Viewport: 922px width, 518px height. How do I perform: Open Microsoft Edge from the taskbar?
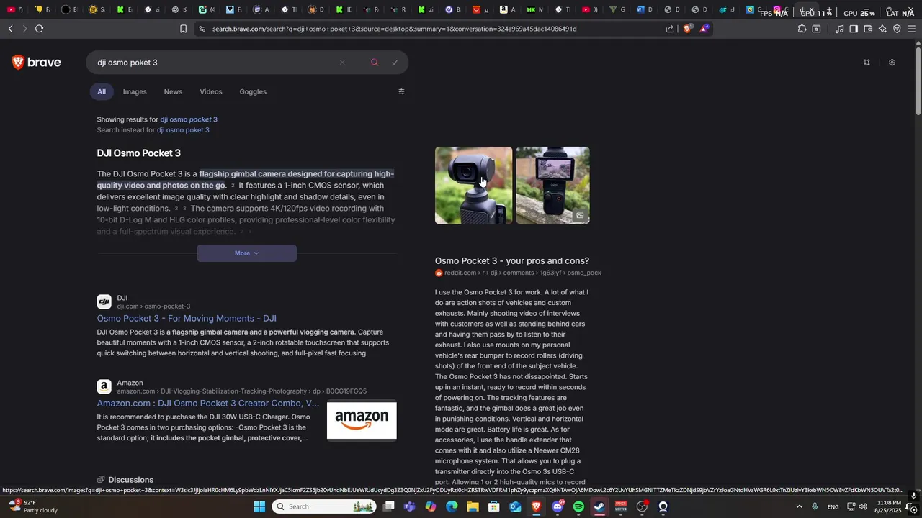pos(452,506)
